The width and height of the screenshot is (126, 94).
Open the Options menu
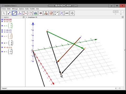pyautogui.click(x=21, y=9)
